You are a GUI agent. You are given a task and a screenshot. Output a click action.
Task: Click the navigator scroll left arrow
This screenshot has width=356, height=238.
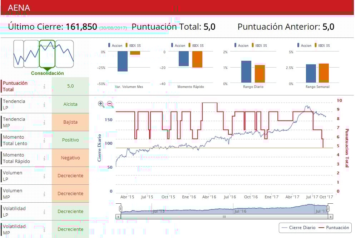click(118, 217)
